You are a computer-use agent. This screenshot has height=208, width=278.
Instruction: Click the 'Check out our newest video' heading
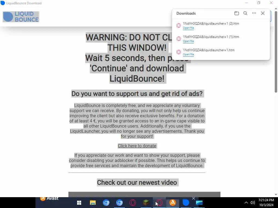[137, 182]
